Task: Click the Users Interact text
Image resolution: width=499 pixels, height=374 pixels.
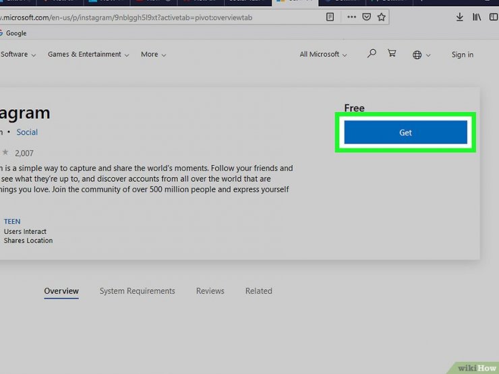Action: click(25, 232)
